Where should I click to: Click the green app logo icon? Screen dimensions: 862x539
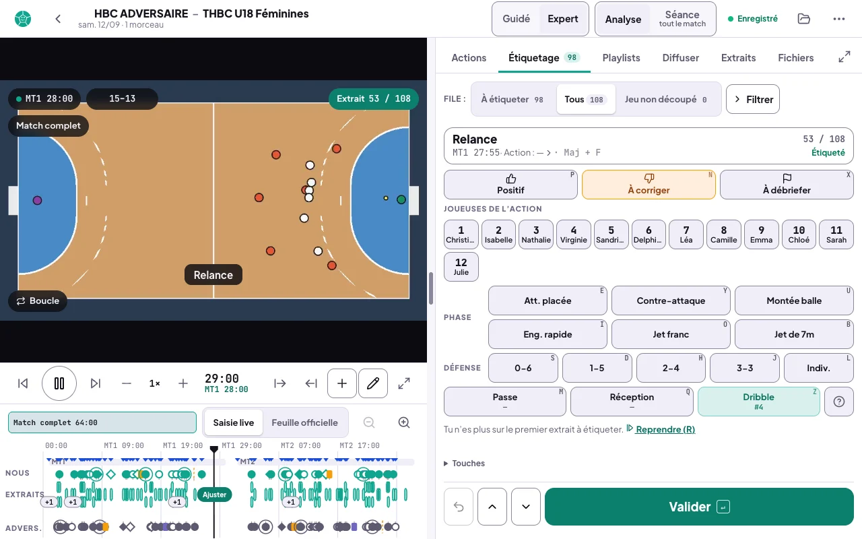23,19
